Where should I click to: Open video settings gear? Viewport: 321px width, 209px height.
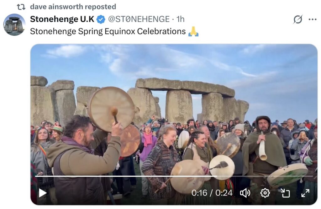[x=265, y=193]
